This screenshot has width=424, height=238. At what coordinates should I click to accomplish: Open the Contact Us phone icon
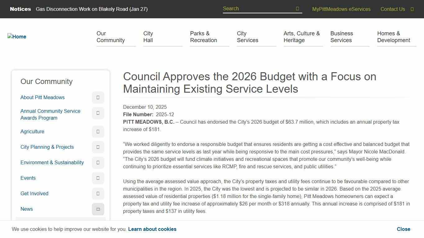pos(412,9)
